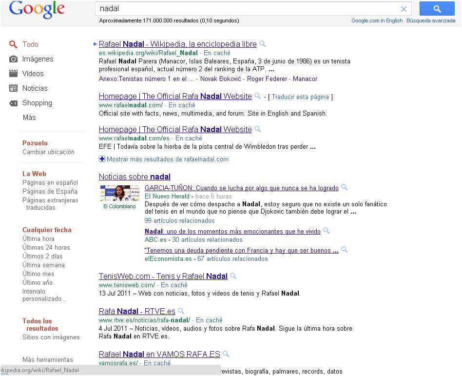Open Google.com in English link
Image resolution: width=462 pixels, height=376 pixels.
pyautogui.click(x=377, y=20)
